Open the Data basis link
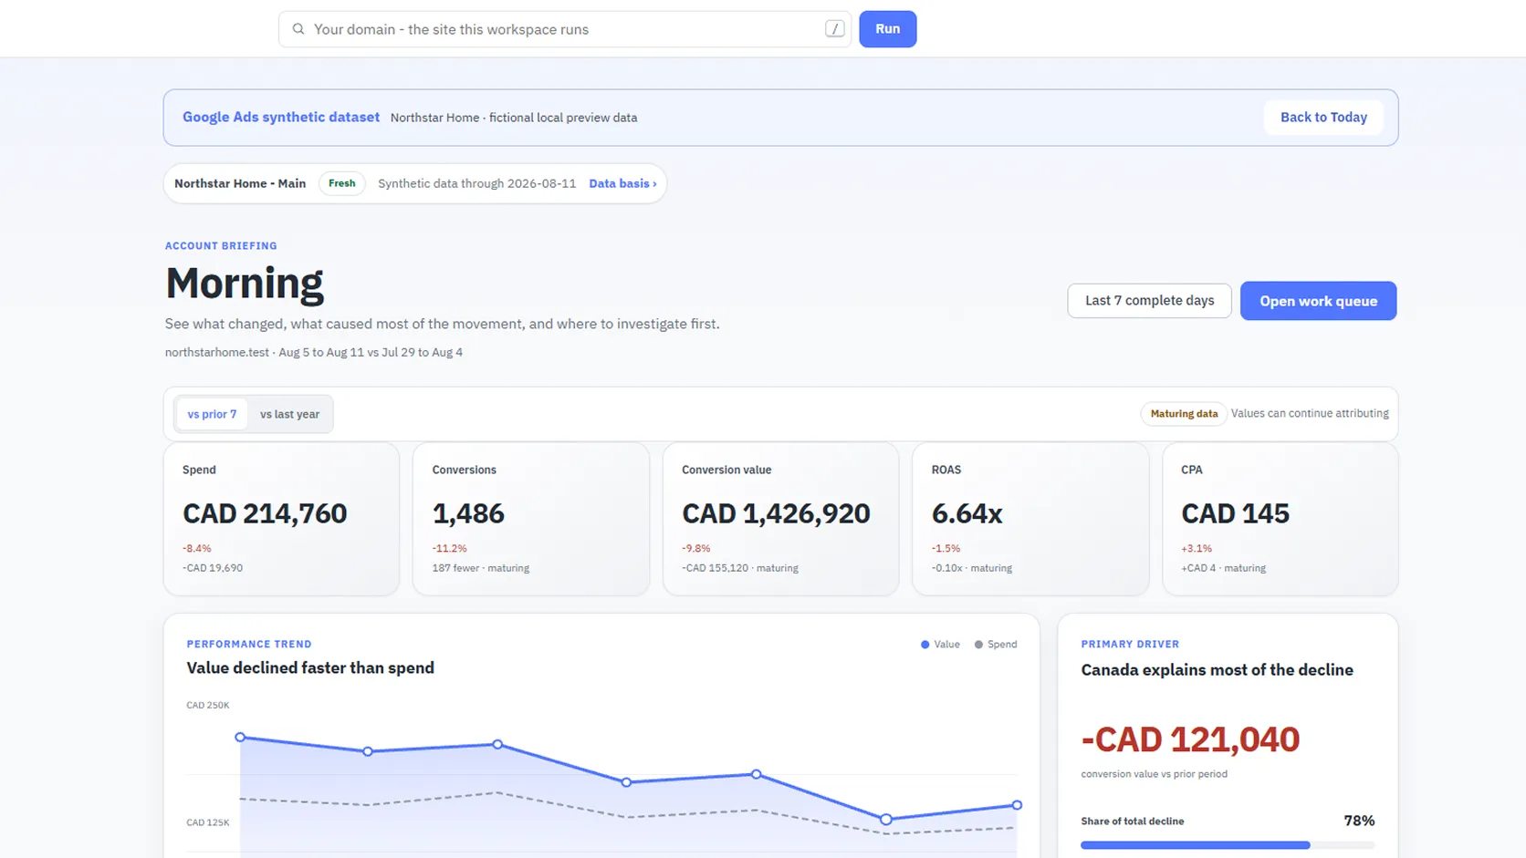Image resolution: width=1526 pixels, height=858 pixels. (x=622, y=183)
